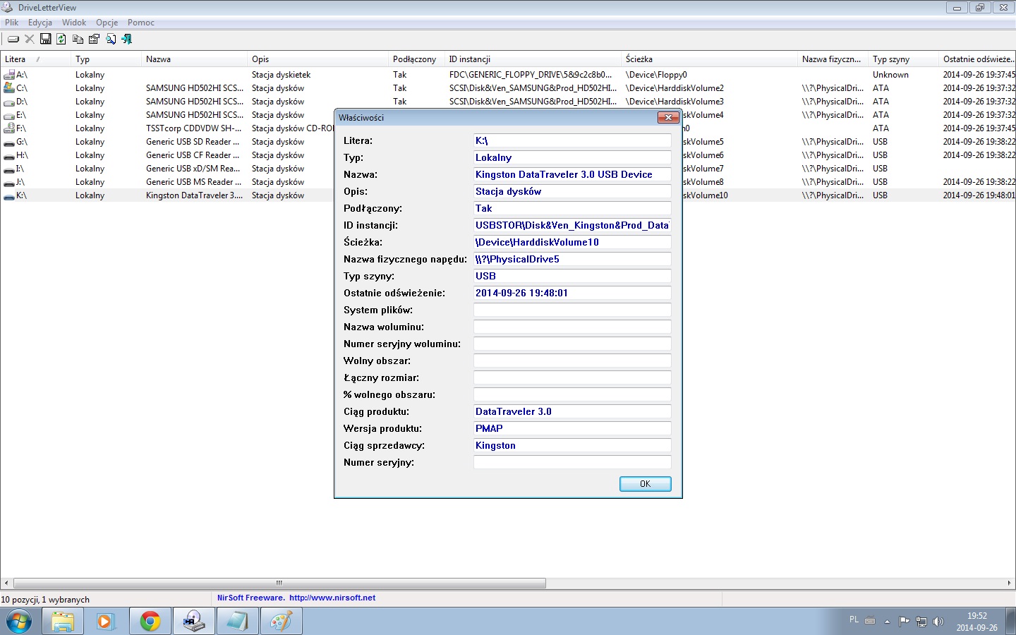Open the Windows Start menu
The width and height of the screenshot is (1016, 635).
19,622
